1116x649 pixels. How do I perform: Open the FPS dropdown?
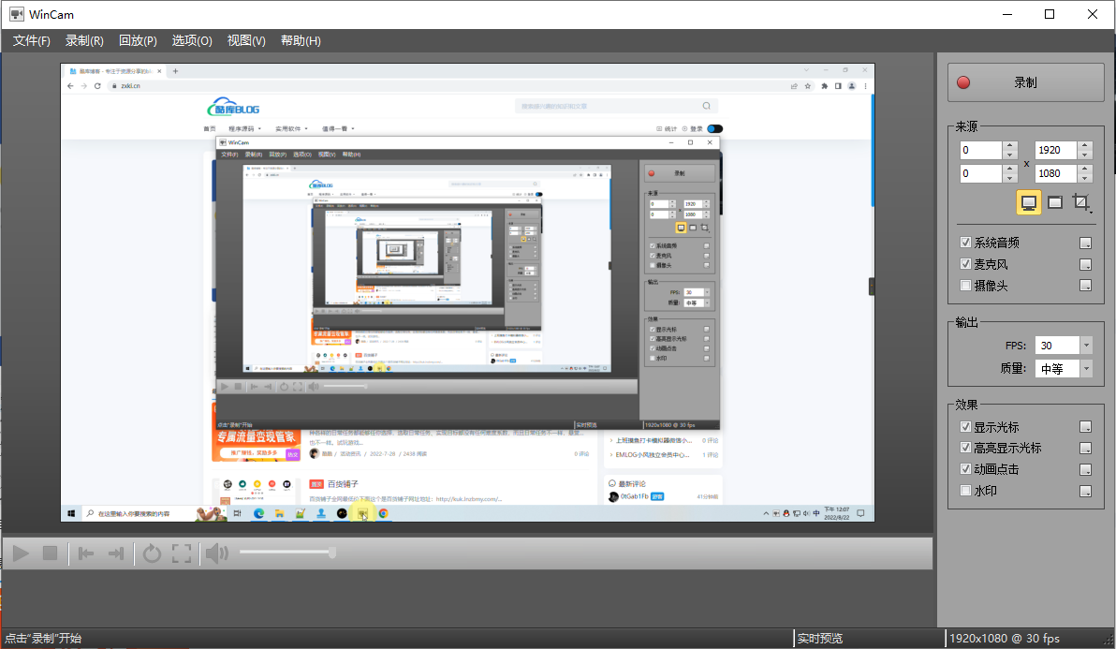tap(1083, 345)
